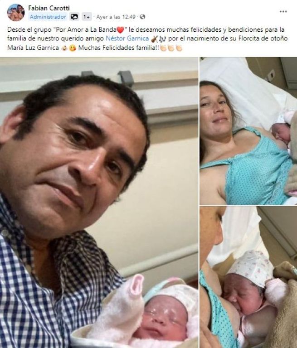The image size is (297, 348).
Task: Click the red heart emoji after 'La Banda'
Action: point(120,29)
